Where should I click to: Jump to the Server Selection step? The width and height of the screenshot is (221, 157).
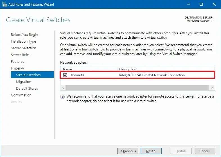coord(24,48)
